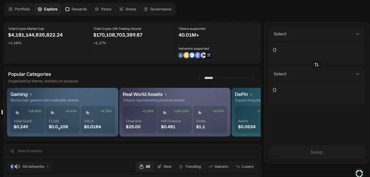Click the Ondo token coin icon
This screenshot has width=370, height=177.
200,113
